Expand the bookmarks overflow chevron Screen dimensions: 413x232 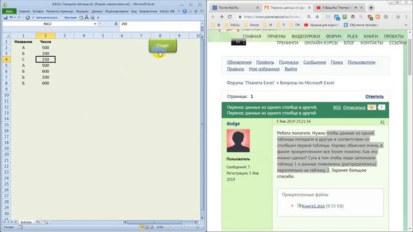tap(406, 25)
